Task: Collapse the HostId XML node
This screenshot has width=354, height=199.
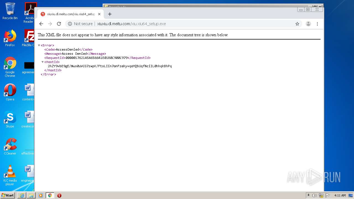Action: coord(43,62)
